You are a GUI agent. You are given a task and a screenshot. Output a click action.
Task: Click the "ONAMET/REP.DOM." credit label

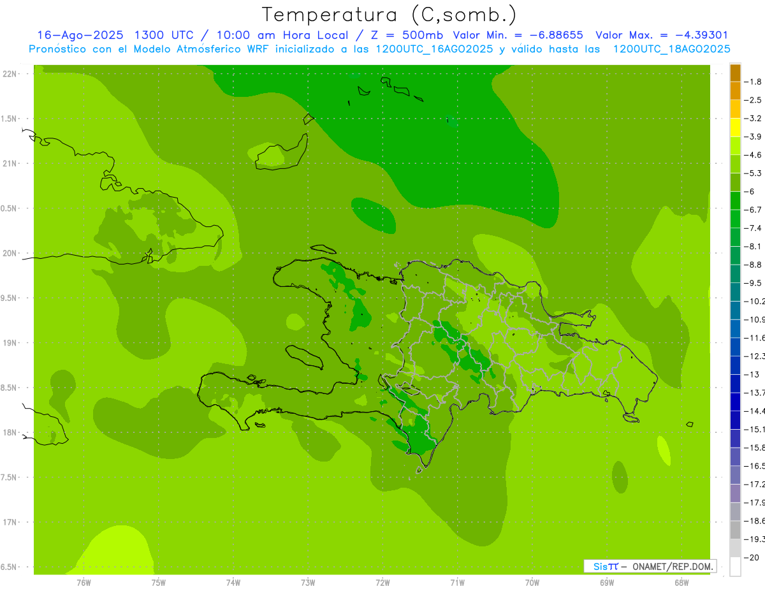672,566
